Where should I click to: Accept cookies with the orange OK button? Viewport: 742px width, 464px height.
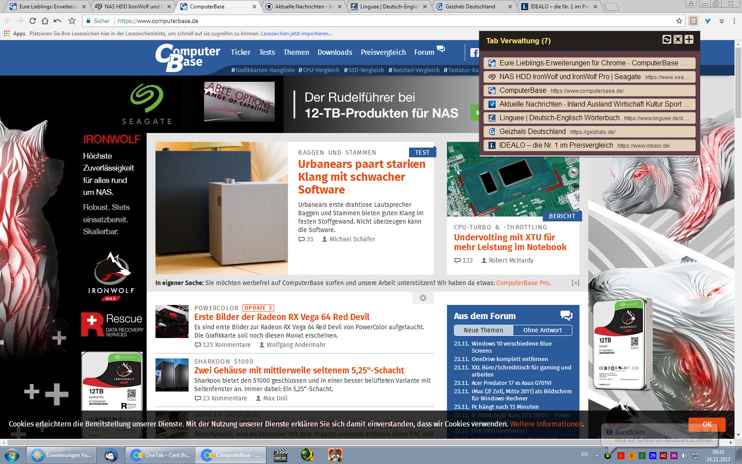707,424
